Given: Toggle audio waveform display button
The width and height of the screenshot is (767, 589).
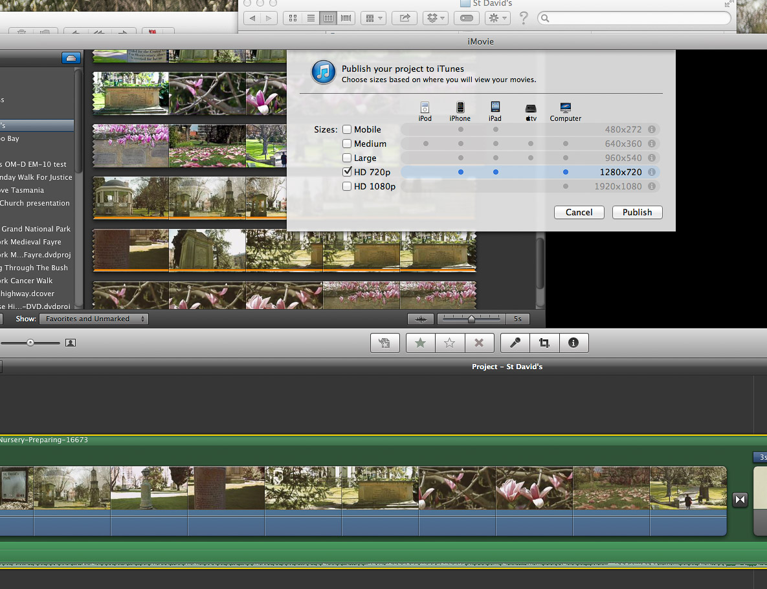Looking at the screenshot, I should [421, 319].
